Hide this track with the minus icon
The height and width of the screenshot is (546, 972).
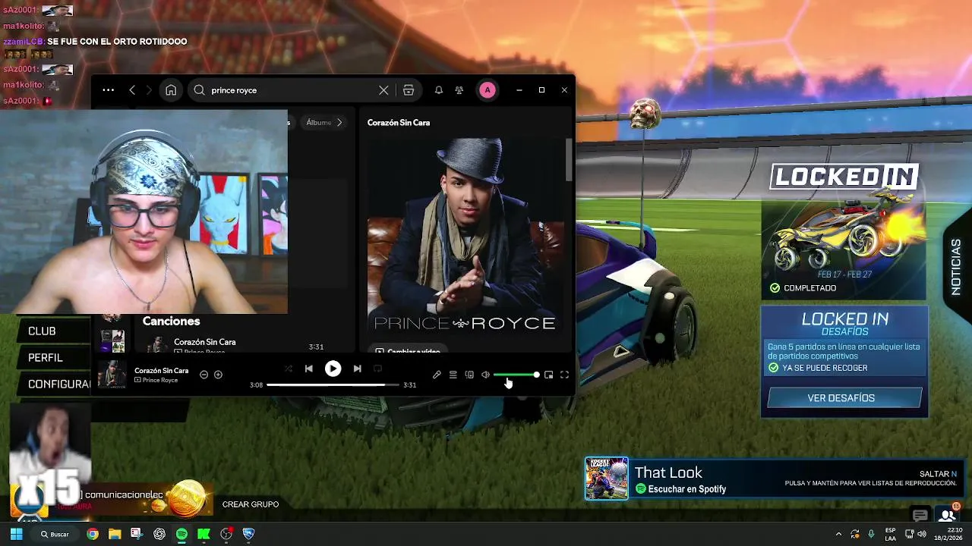(x=204, y=375)
